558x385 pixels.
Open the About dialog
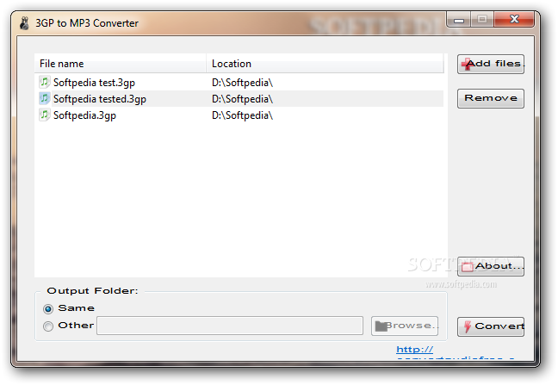490,266
